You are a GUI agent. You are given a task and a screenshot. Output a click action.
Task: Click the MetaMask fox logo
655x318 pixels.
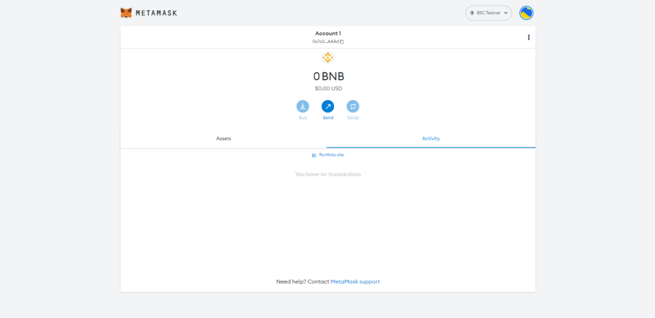[126, 13]
